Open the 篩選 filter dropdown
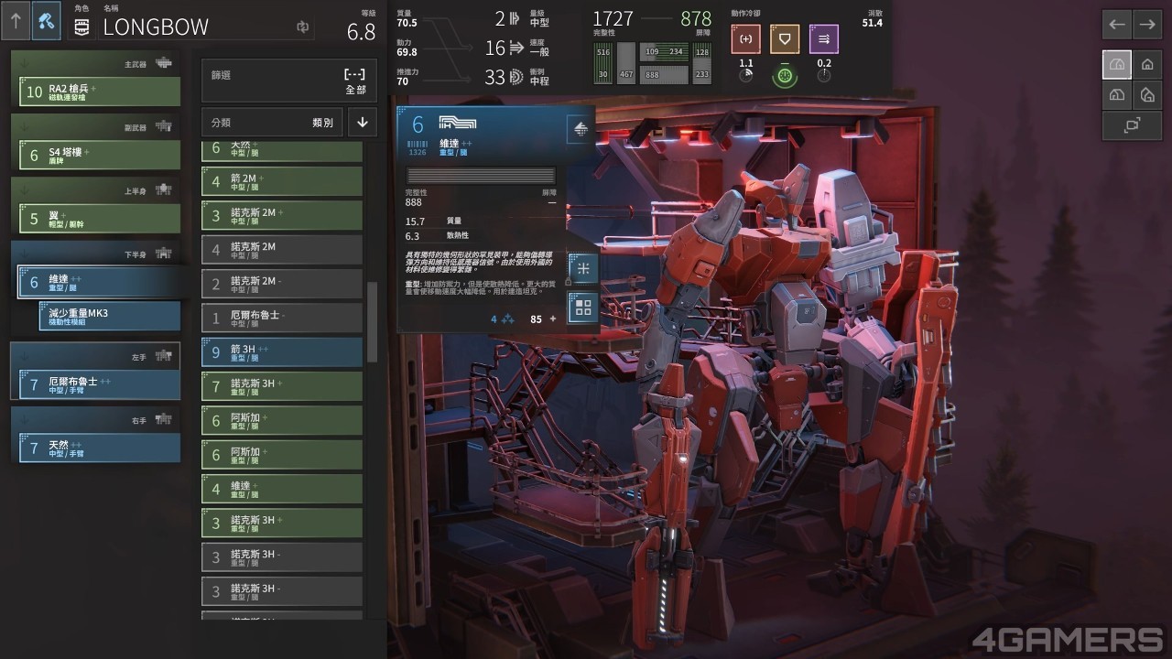Viewport: 1172px width, 659px height. [288, 81]
